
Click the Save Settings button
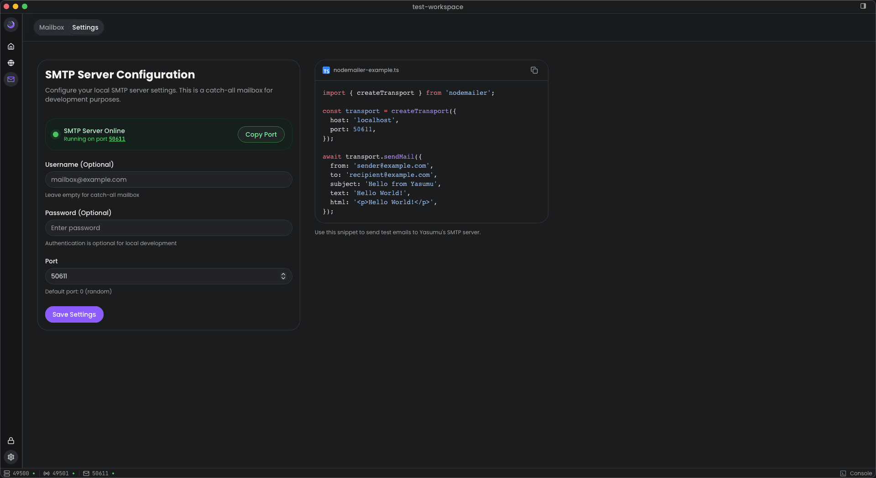(x=74, y=314)
